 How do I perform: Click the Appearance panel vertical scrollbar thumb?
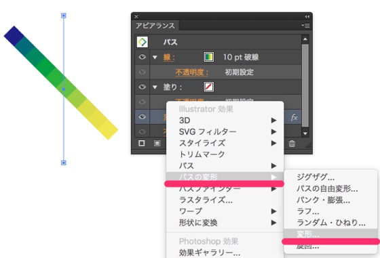click(x=305, y=85)
